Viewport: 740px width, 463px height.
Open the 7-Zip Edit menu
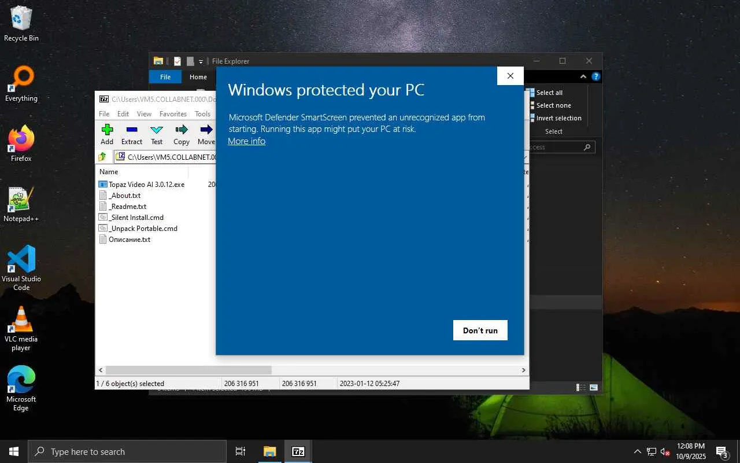123,114
